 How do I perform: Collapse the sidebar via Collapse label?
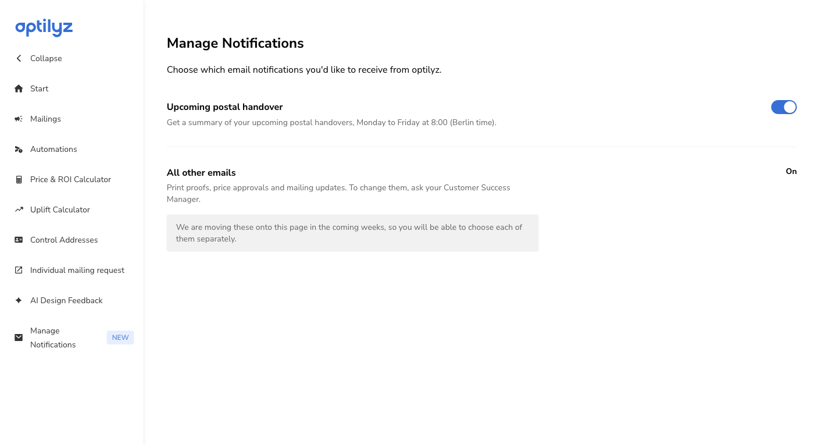[46, 58]
